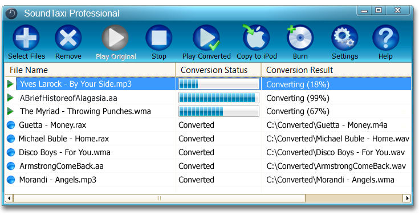Click the horizontal scrollbar right arrow
The height and width of the screenshot is (223, 419).
coord(407,198)
